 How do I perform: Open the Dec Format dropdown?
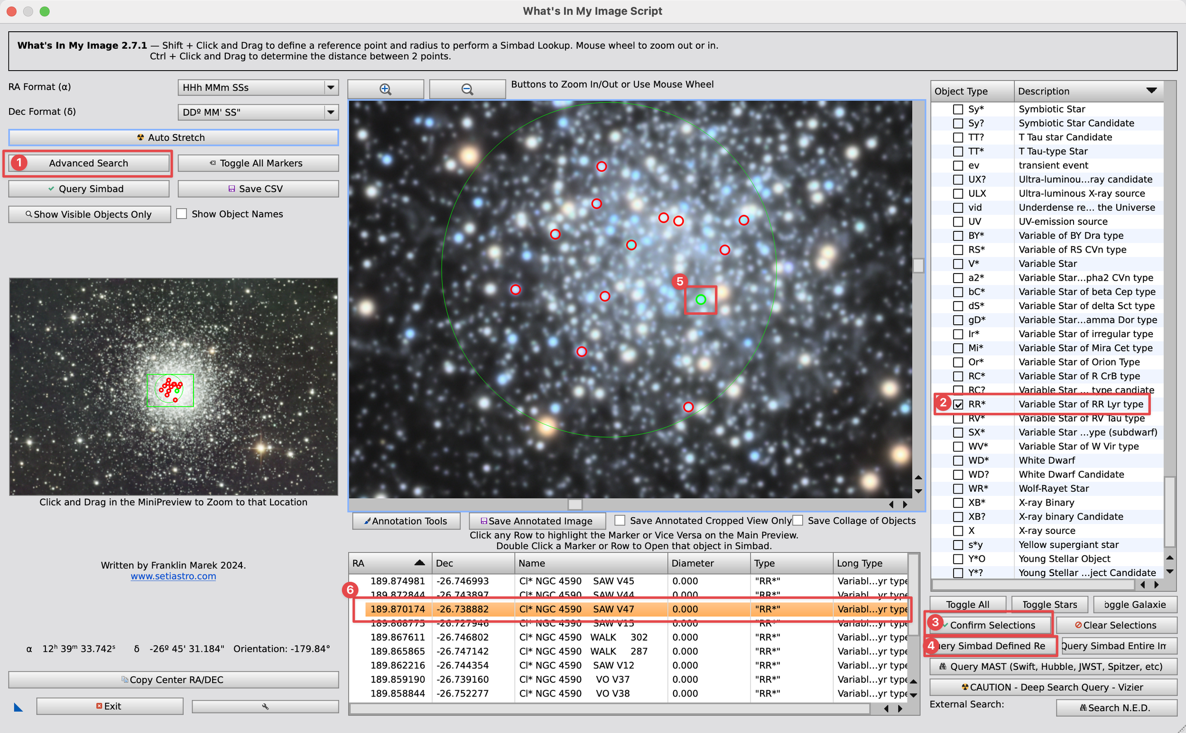tap(331, 112)
